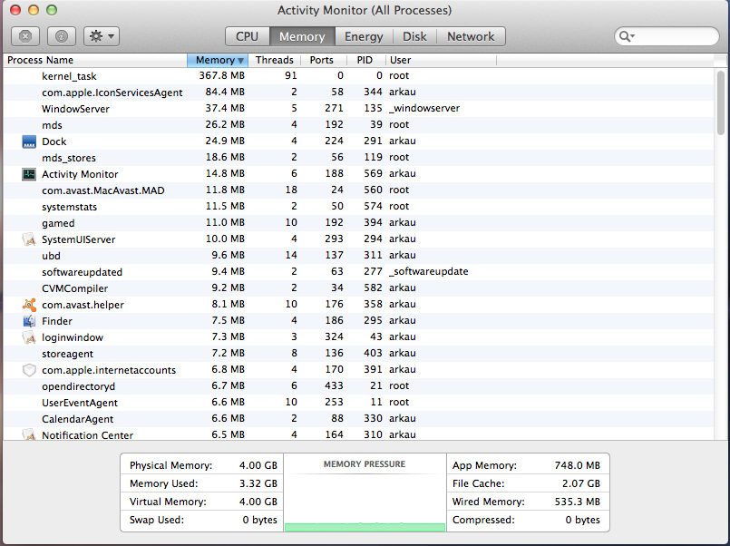Select the WindowServer process
Image resolution: width=730 pixels, height=546 pixels.
click(358, 109)
